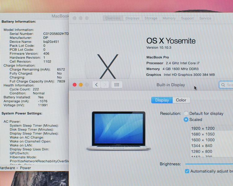Viewport: 233px width, 186px height.
Task: Switch to the Color tab
Action: pyautogui.click(x=181, y=100)
